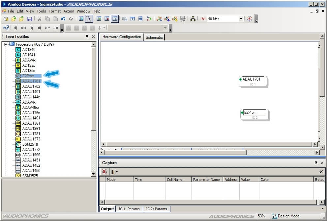Collapse the Capture pane with double chevron

pos(321,172)
